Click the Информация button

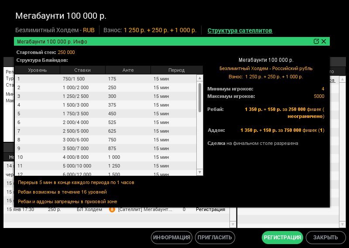pos(171,238)
